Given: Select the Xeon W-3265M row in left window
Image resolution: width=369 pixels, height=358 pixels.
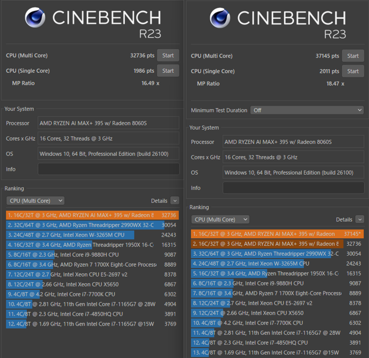Looking at the screenshot, I should pyautogui.click(x=92, y=235).
